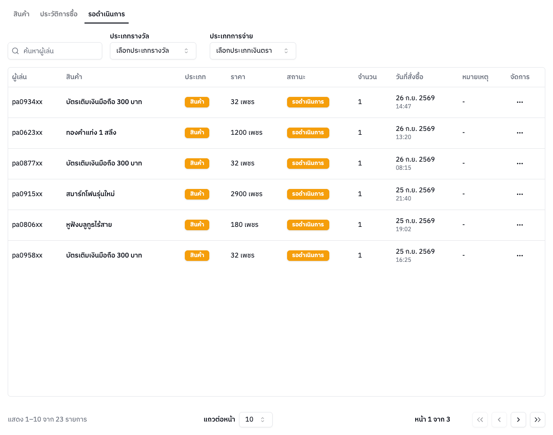Screen dimensions: 553x435
Task: Open the เลือกประเภทรางวัล dropdown
Action: click(153, 51)
